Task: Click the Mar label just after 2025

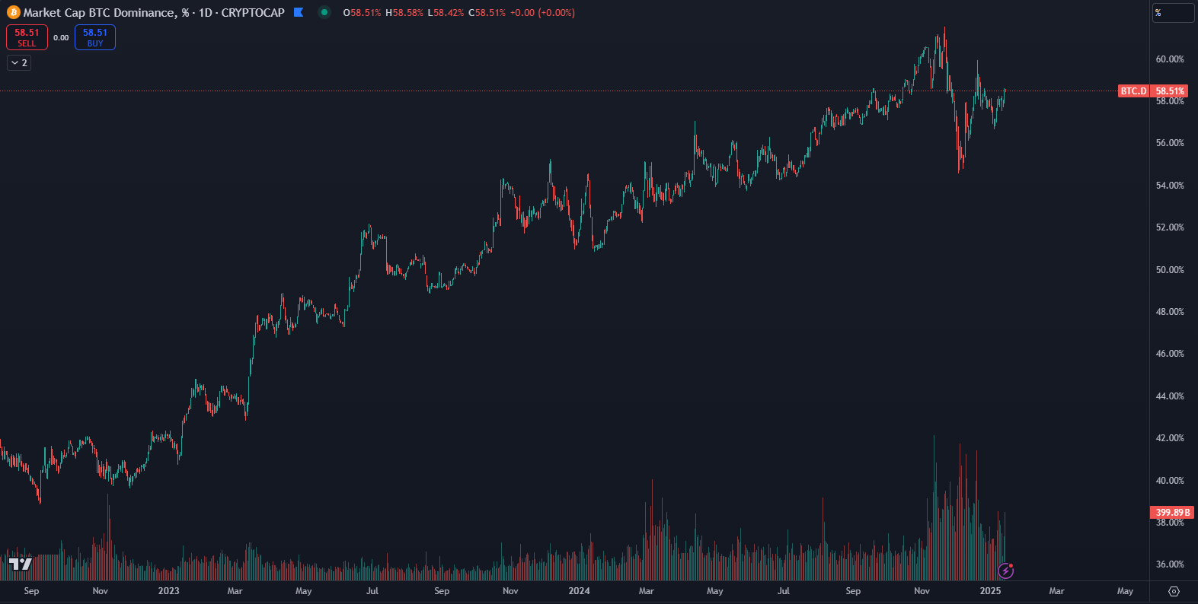Action: click(x=1056, y=591)
